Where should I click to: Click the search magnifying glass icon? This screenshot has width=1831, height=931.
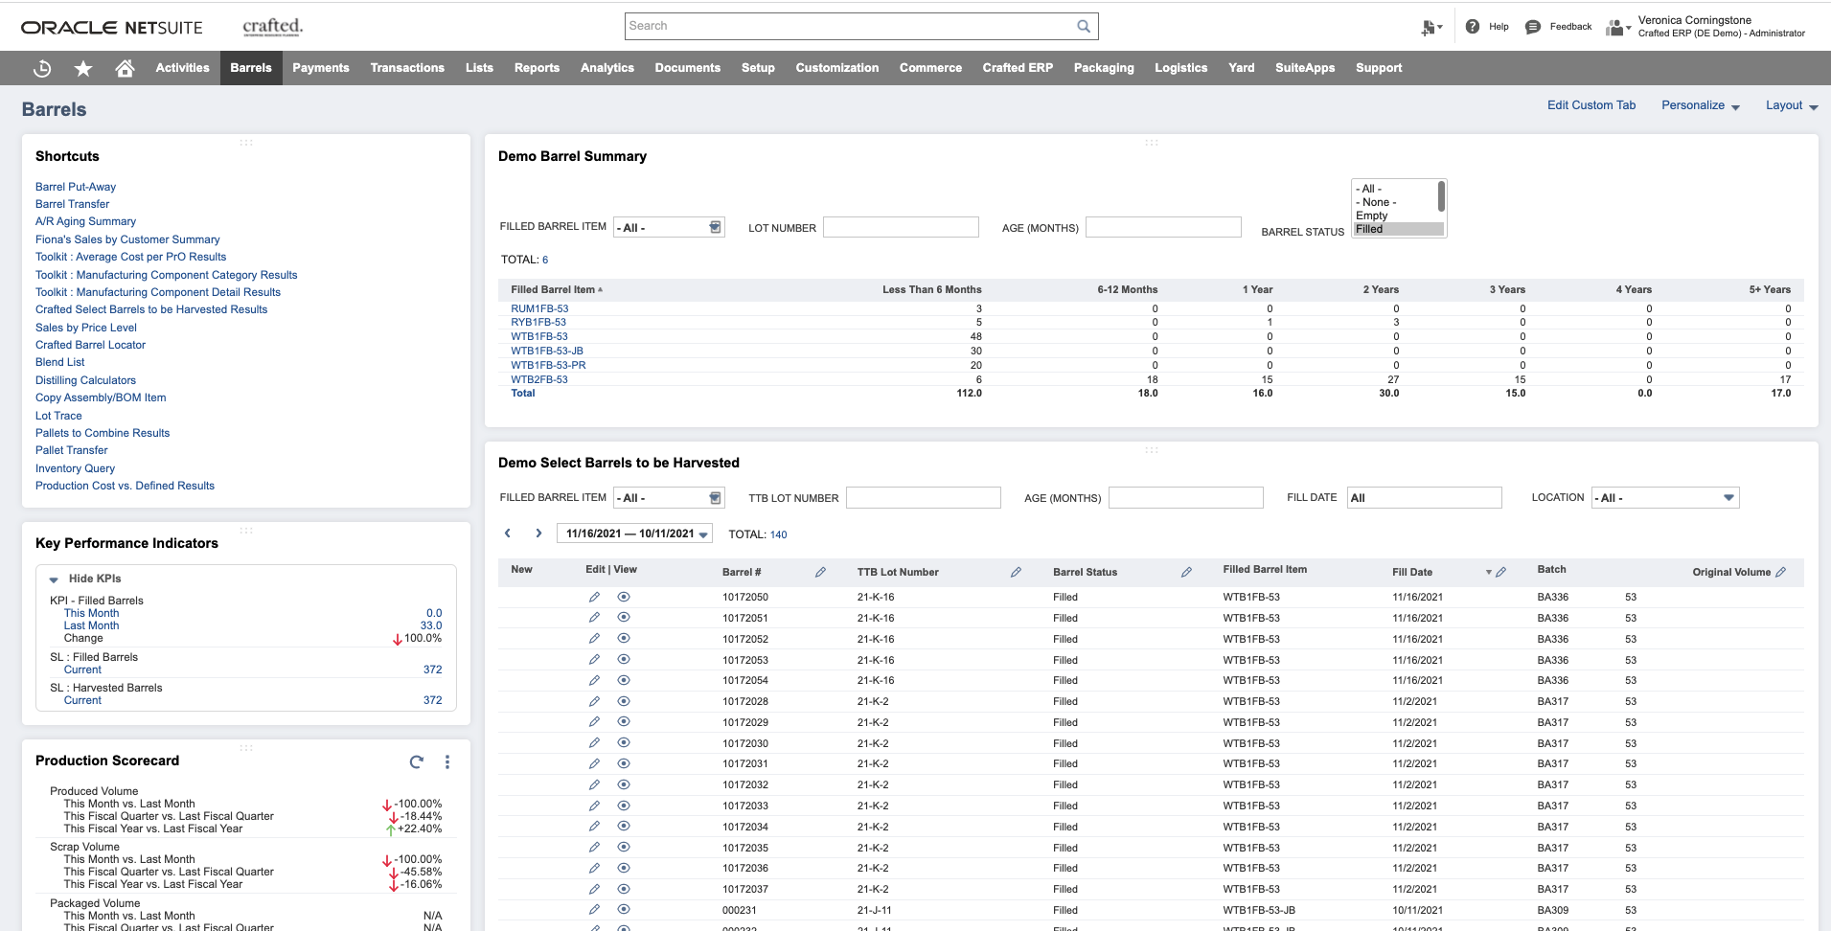pos(1084,25)
